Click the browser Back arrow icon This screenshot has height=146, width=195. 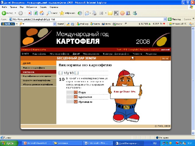pos(4,13)
